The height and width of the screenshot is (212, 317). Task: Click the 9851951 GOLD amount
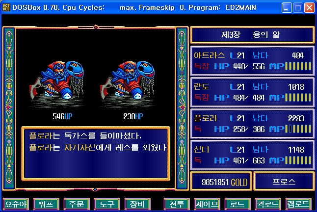224,182
